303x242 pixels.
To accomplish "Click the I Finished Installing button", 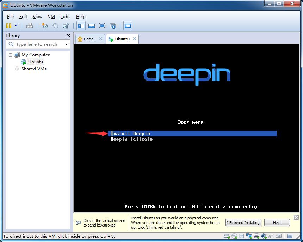I will point(243,223).
